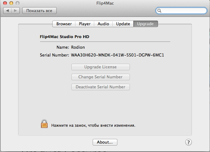Close the Flip4Mac window
Viewport: 210px width, 152px height.
[x=6, y=3]
